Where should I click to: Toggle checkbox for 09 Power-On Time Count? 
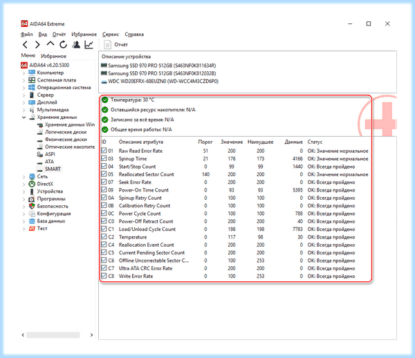[x=104, y=190]
